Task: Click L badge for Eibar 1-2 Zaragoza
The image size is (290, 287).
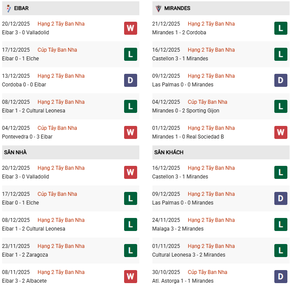Action: [x=130, y=251]
